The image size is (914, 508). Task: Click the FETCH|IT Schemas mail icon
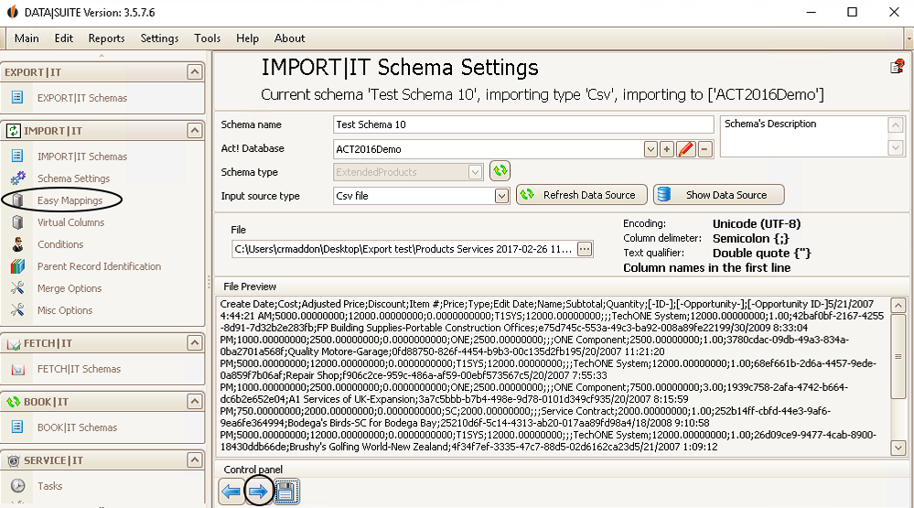pyautogui.click(x=17, y=369)
